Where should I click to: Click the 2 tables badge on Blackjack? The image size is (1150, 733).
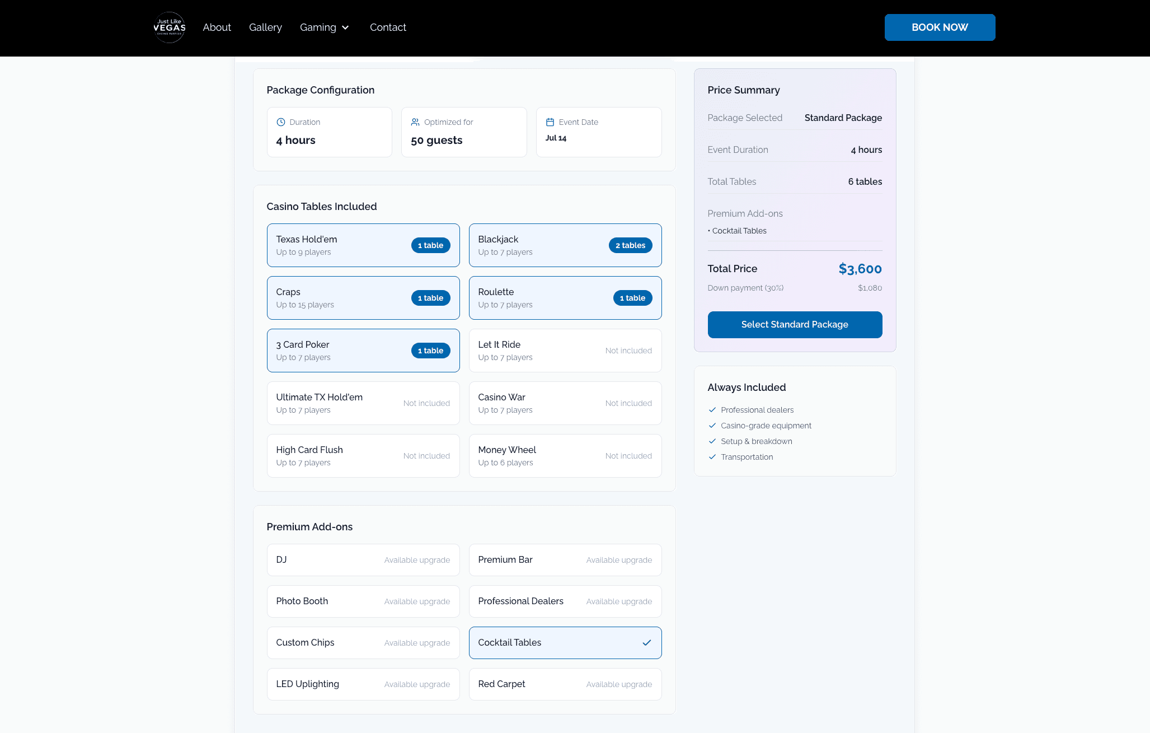click(630, 245)
